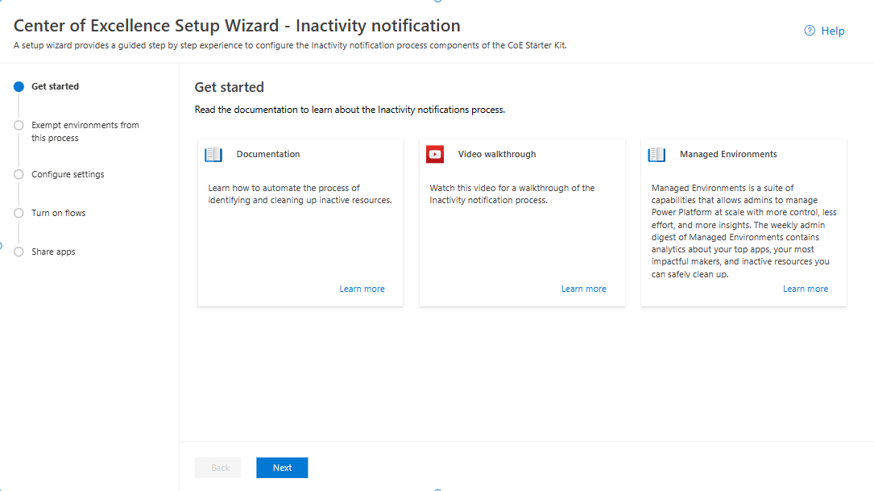The image size is (874, 491).
Task: Click the Setup Wizard page title
Action: tap(237, 26)
